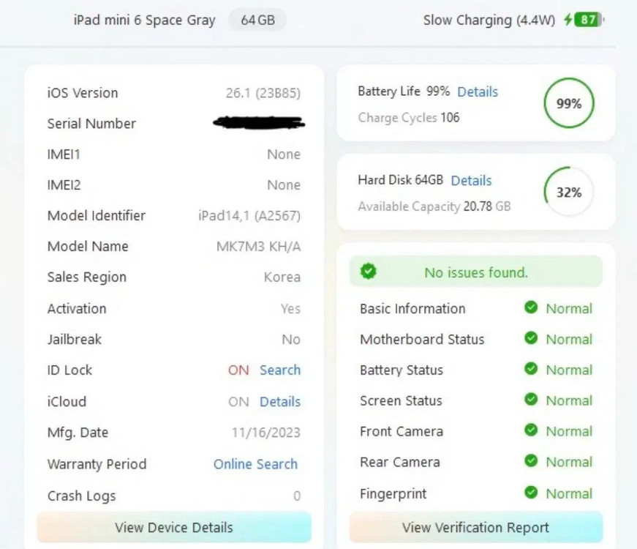Click the checkmark icon beside Screen Status
The height and width of the screenshot is (549, 637).
(x=532, y=400)
